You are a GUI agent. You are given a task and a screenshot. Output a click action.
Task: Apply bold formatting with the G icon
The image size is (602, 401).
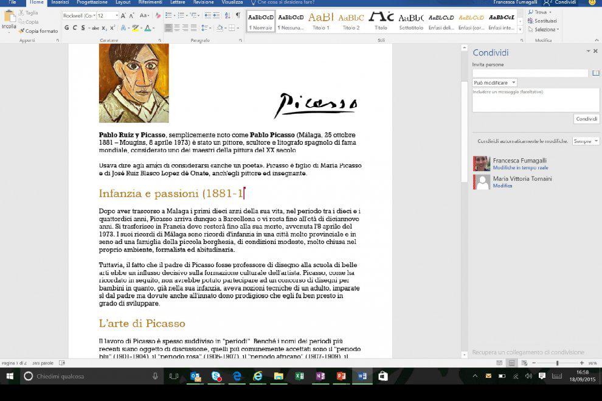click(x=67, y=28)
